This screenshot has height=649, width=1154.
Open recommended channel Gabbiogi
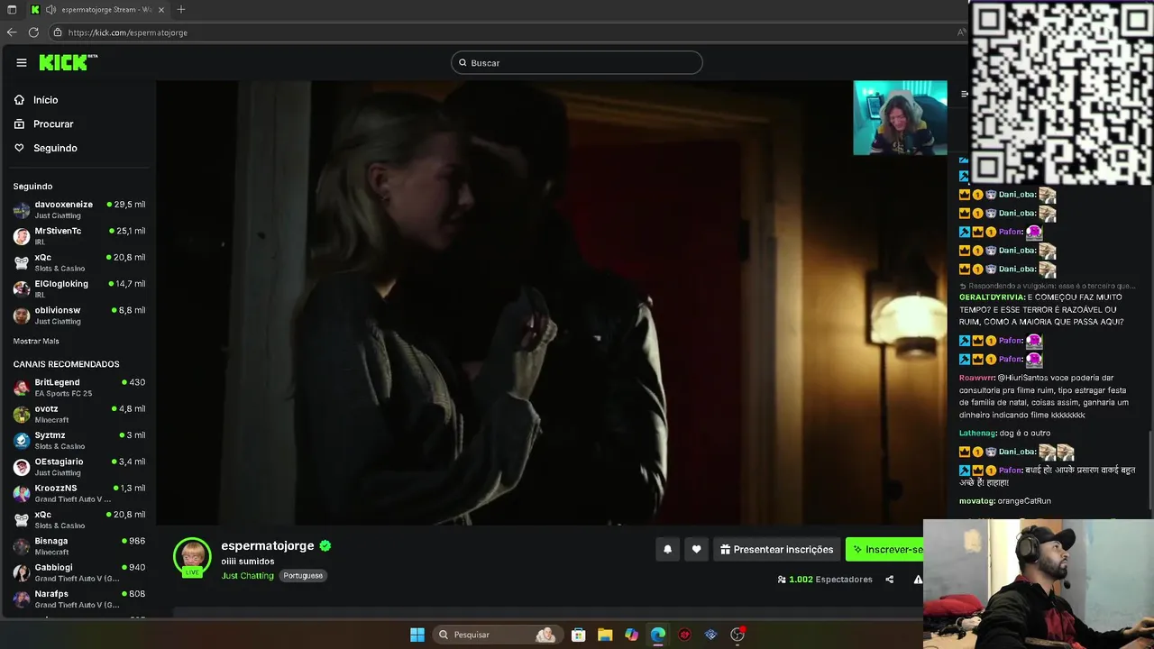pyautogui.click(x=79, y=572)
